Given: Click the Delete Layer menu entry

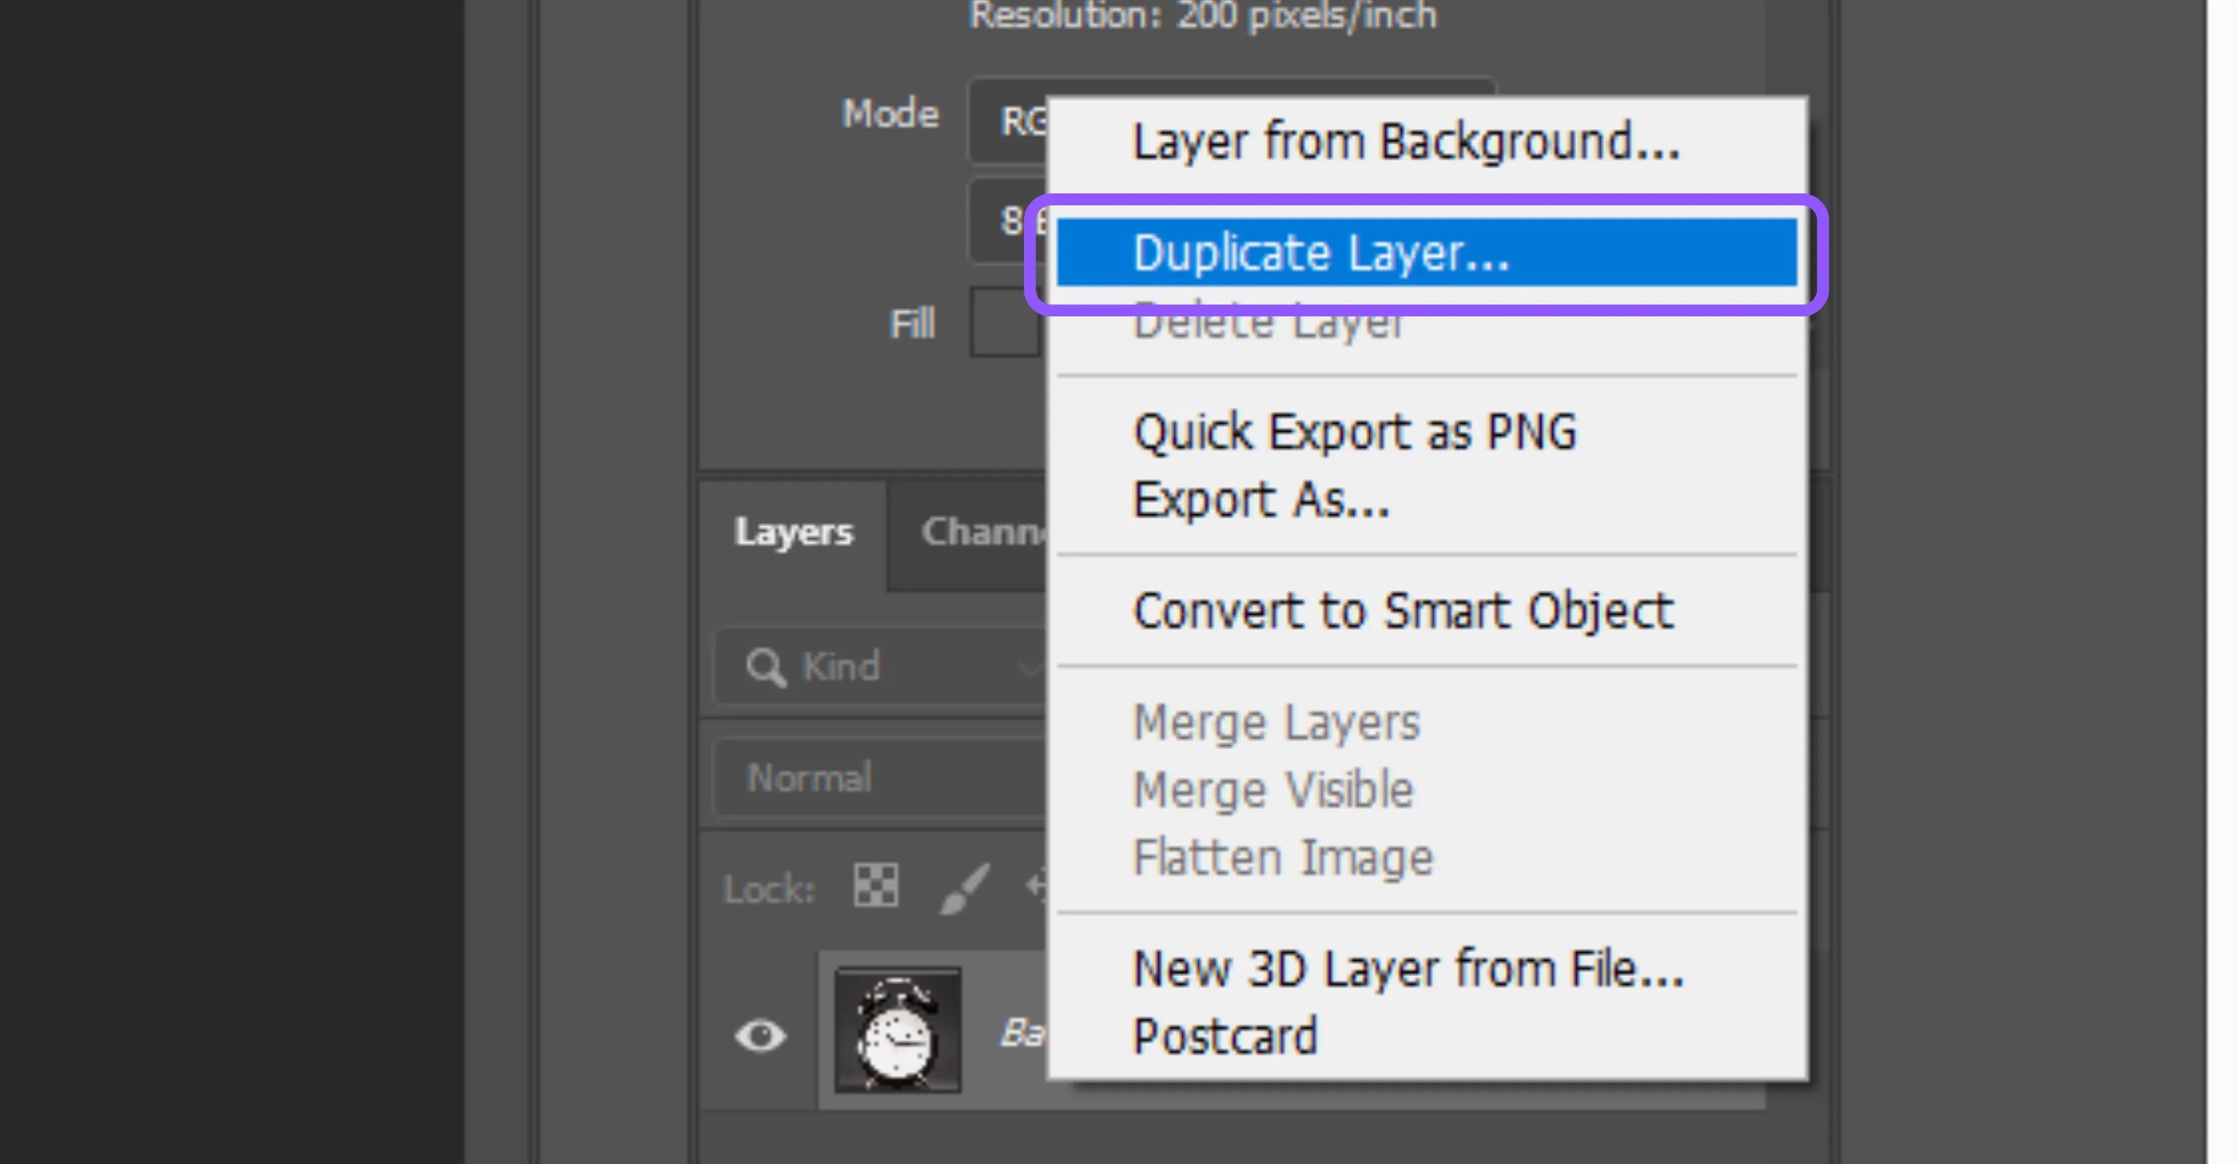Looking at the screenshot, I should point(1269,328).
